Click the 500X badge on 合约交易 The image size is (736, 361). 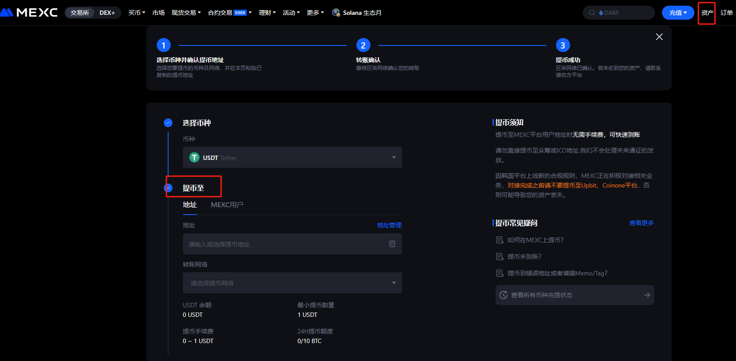240,13
